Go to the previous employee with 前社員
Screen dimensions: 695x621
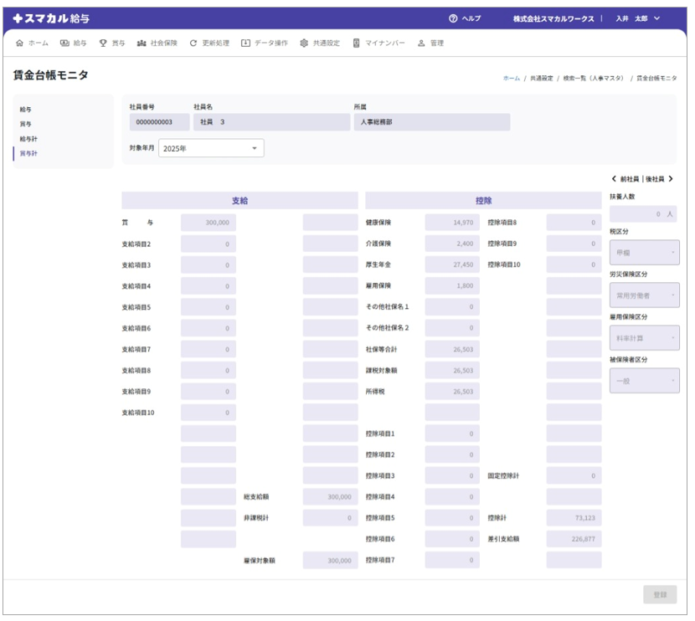[625, 179]
